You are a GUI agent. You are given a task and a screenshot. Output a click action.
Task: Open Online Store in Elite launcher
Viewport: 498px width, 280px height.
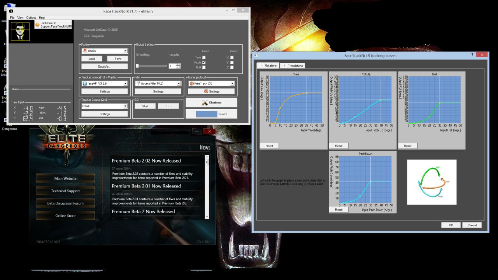(65, 216)
